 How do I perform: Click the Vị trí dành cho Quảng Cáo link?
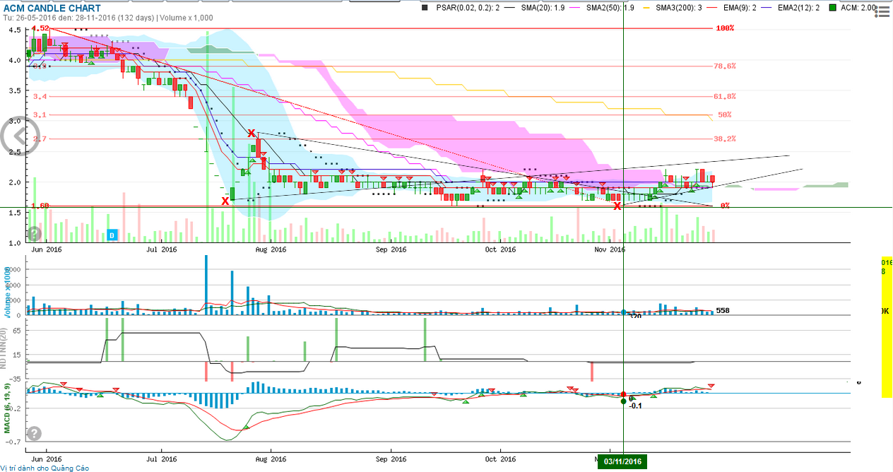[45, 468]
